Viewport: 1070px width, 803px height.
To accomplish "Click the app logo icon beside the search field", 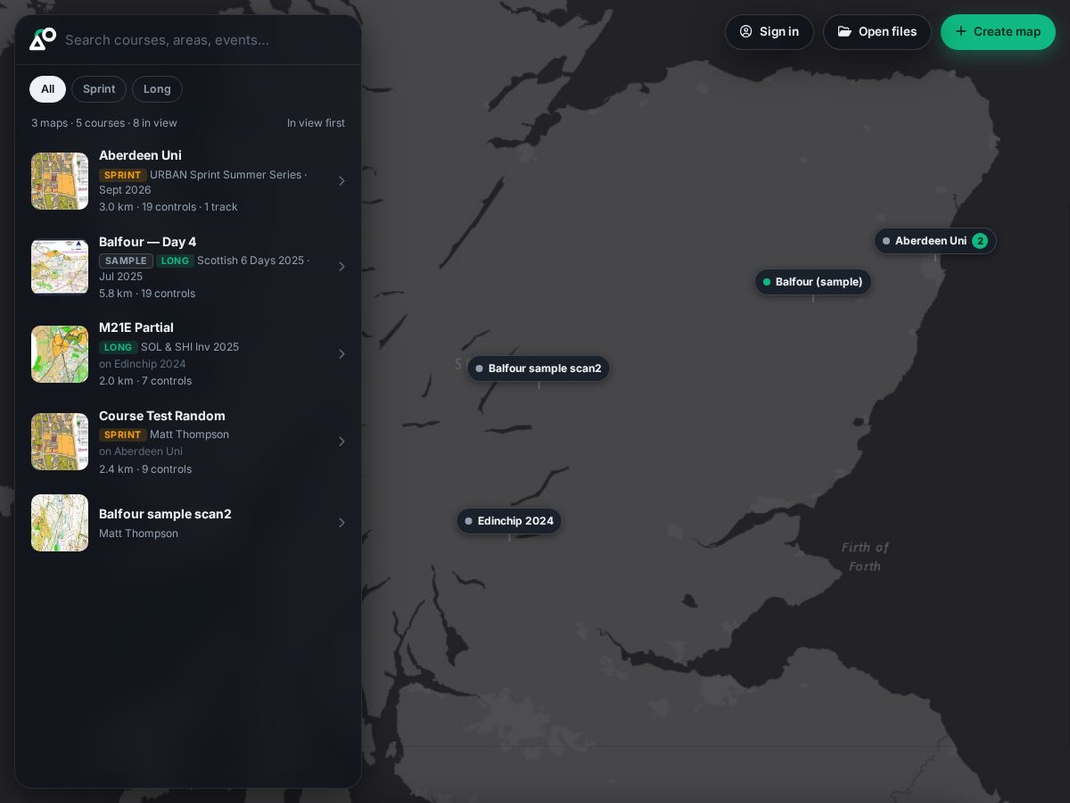I will [43, 39].
